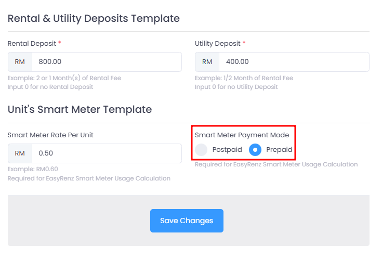Click the Utility Deposit field label
The width and height of the screenshot is (382, 259).
(x=218, y=44)
